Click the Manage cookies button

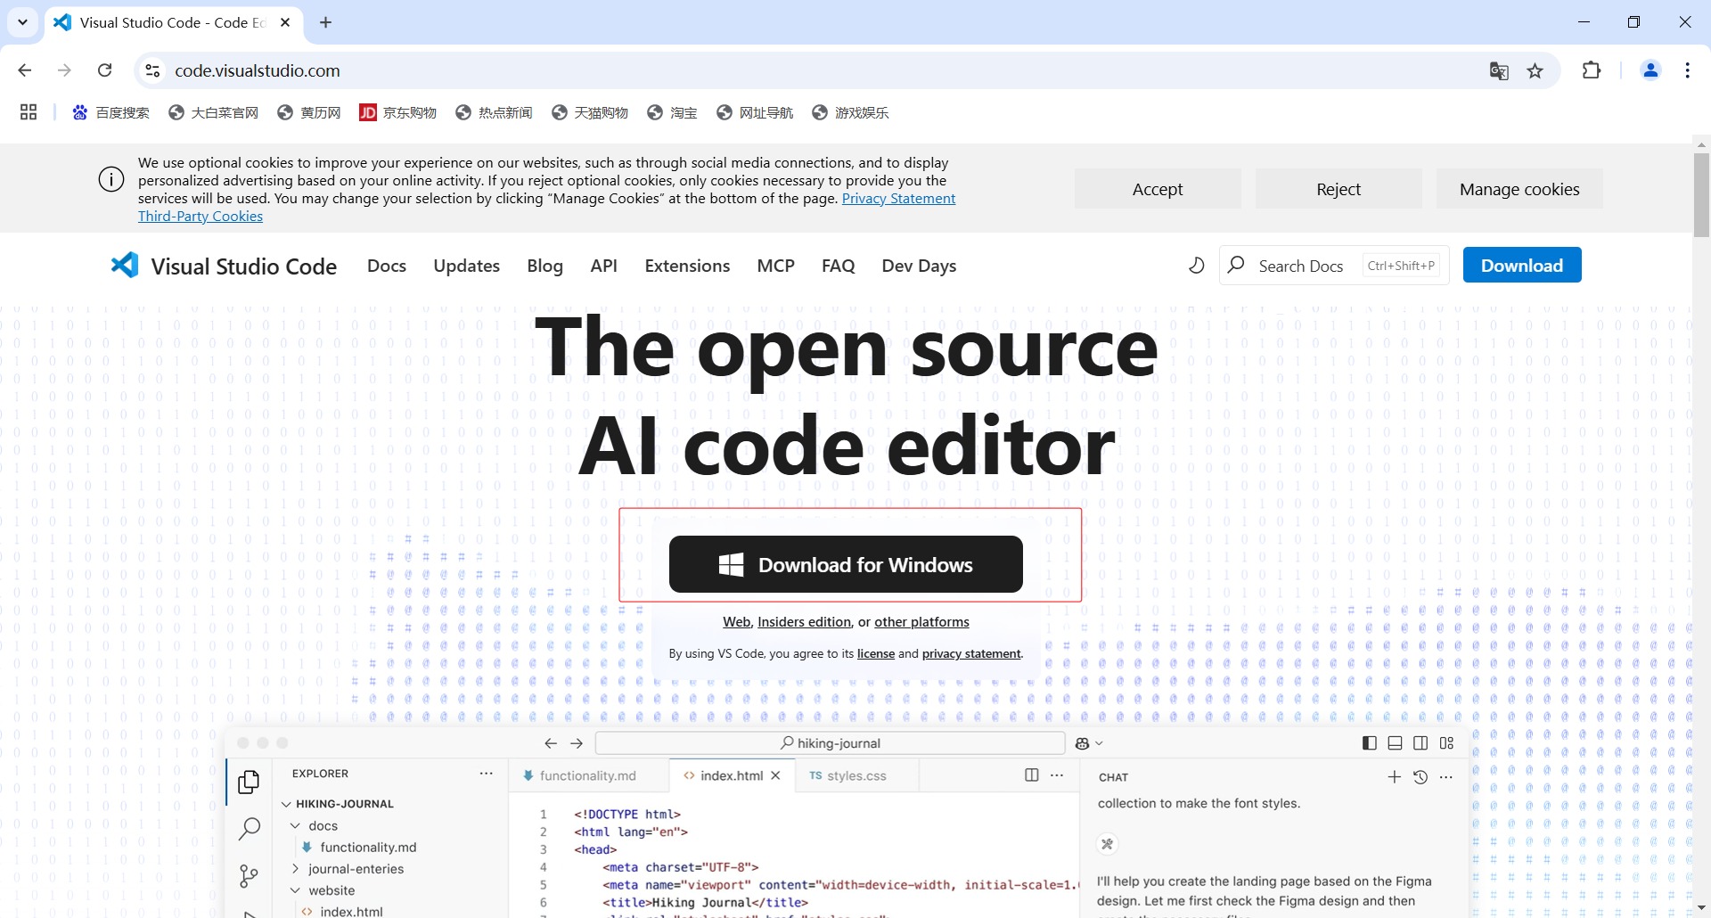click(x=1519, y=189)
